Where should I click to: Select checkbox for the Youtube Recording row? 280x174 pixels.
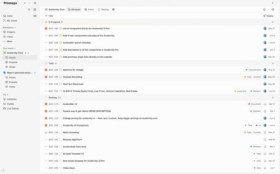[x=42, y=77]
